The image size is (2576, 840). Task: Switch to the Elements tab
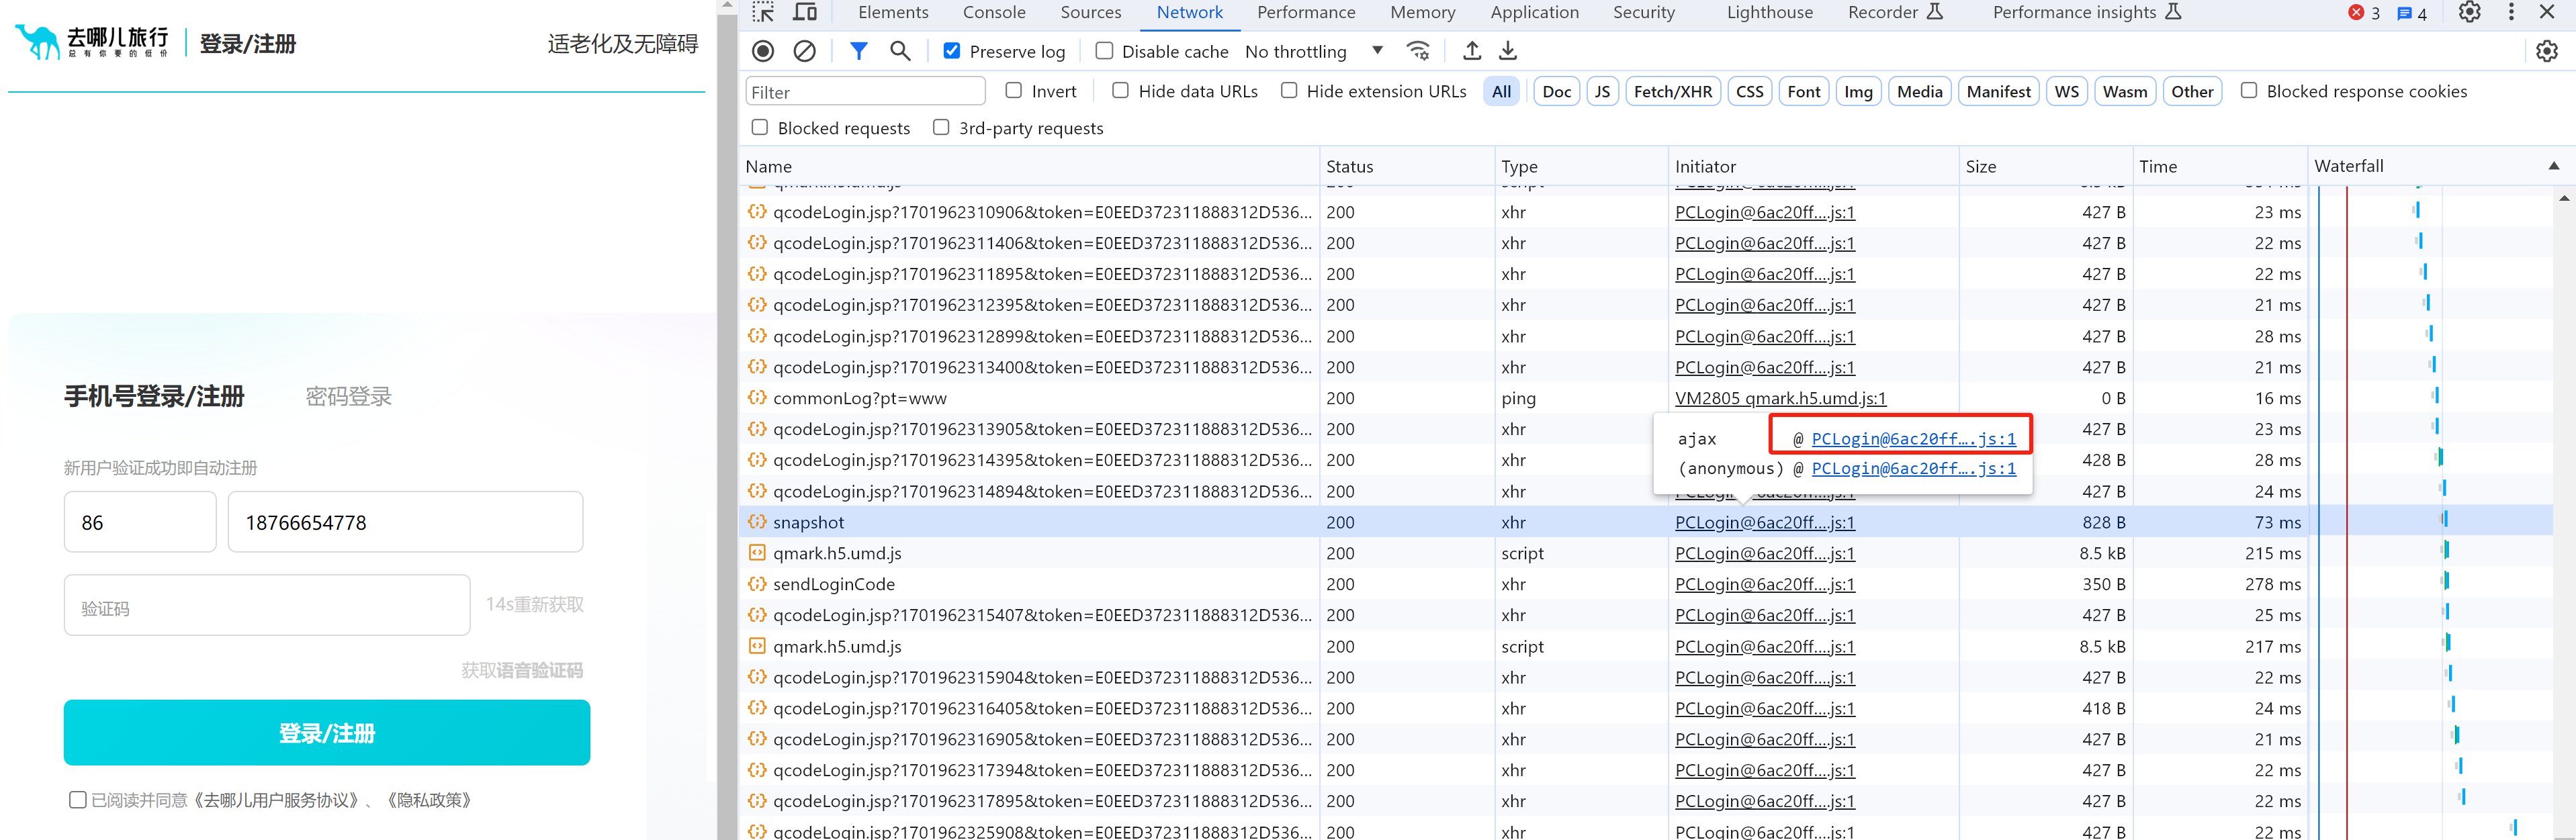[893, 12]
